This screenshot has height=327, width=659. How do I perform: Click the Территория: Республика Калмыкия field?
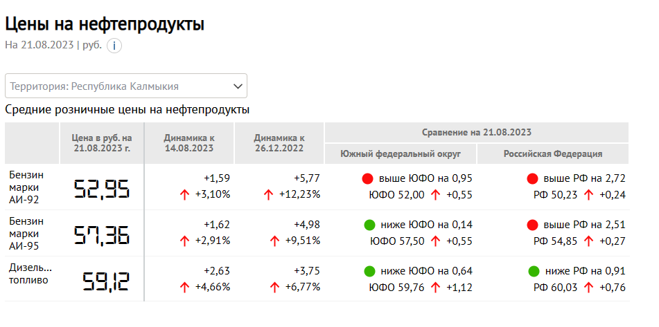(x=126, y=86)
